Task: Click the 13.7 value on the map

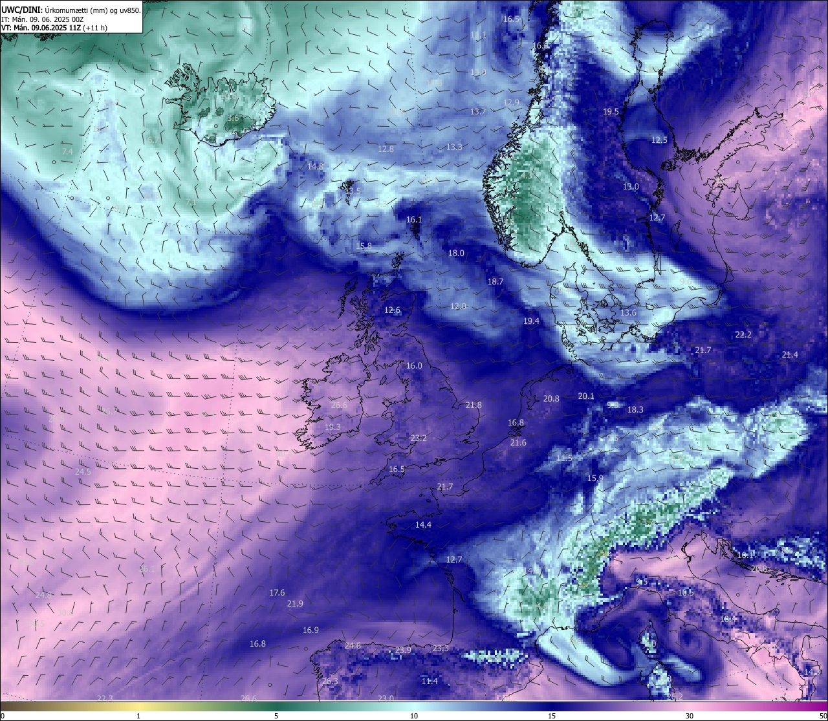Action: tap(478, 112)
